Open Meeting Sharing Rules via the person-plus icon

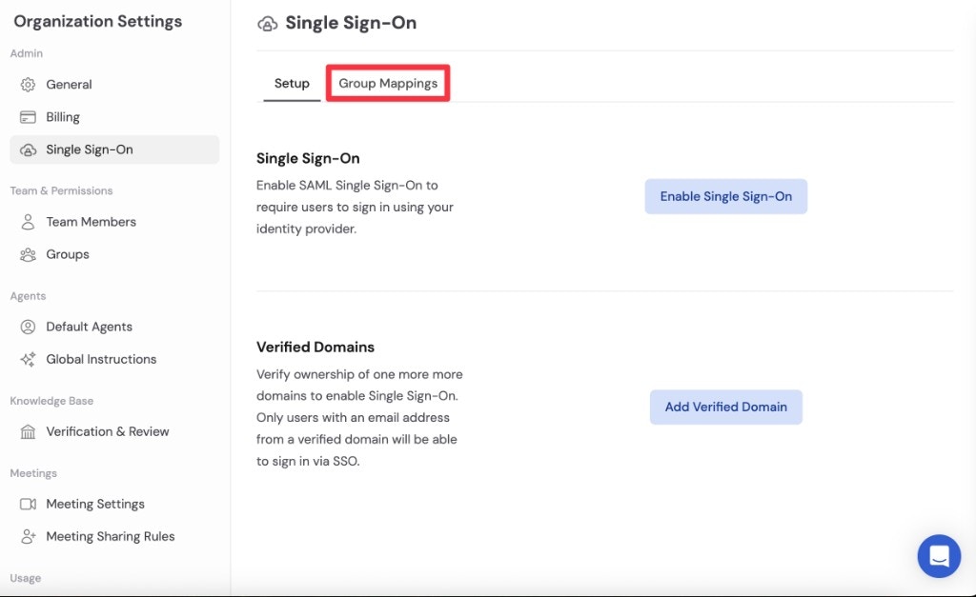29,536
